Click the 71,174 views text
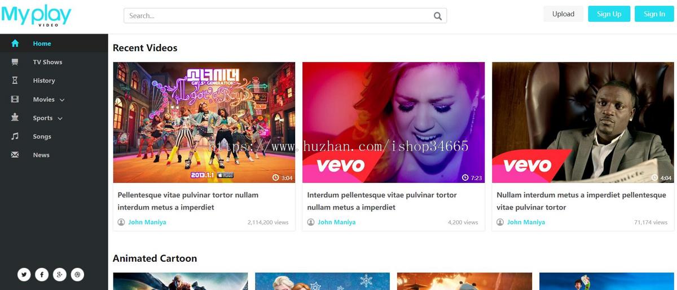The height and width of the screenshot is (290, 677). (x=651, y=222)
